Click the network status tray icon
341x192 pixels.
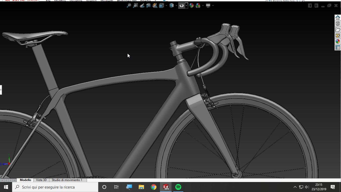pos(301,187)
